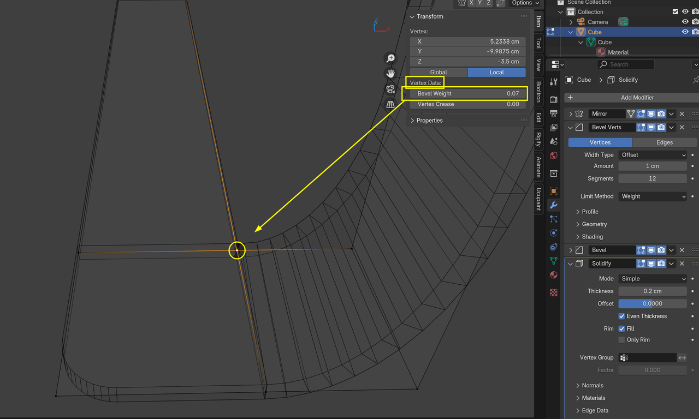
Task: Disable the Fill checkbox on Solidify
Action: [622, 328]
